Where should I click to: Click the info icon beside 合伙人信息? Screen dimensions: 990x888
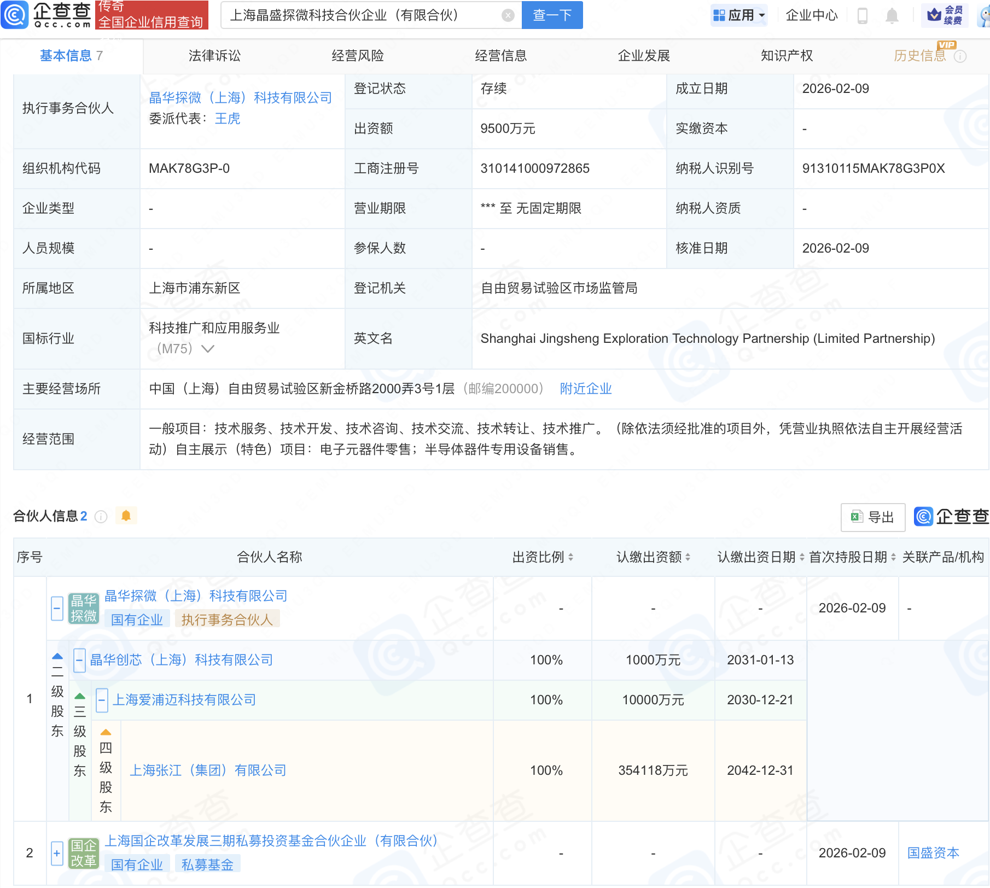101,517
